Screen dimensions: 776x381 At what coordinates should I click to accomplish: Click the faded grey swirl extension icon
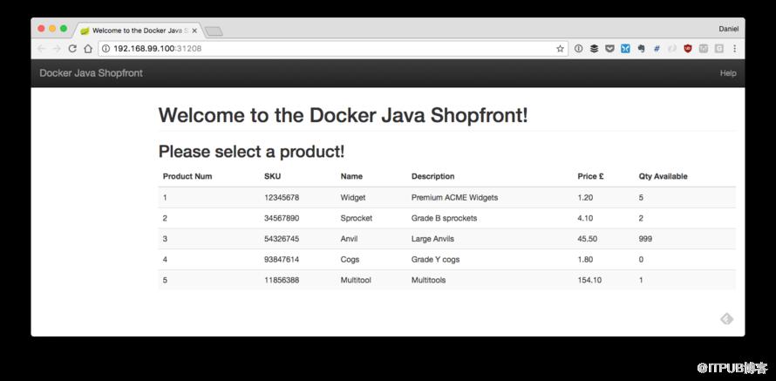672,49
